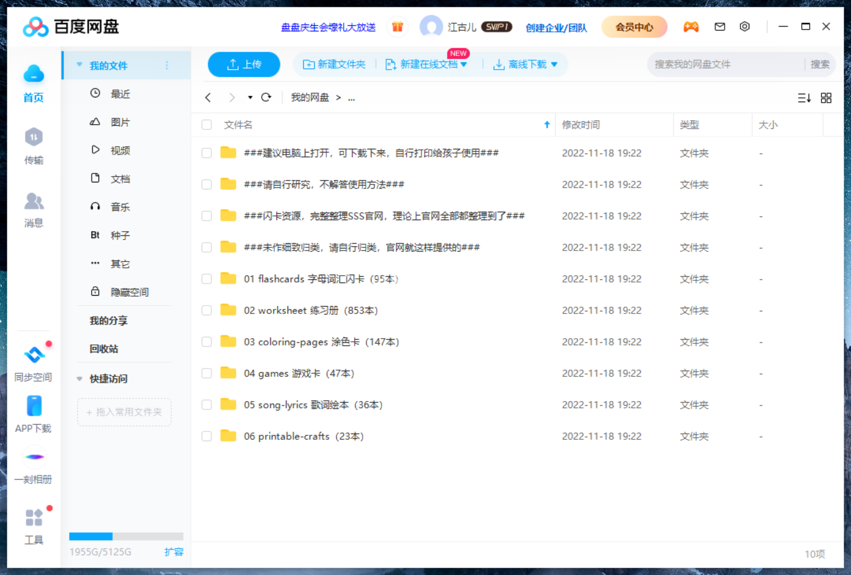Open 同步空间 sync space

[x=34, y=355]
